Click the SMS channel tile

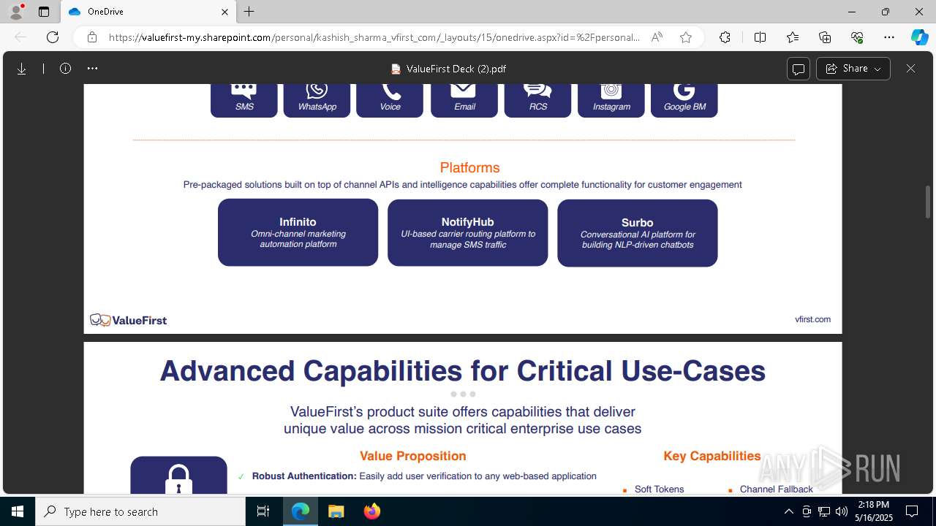244,100
